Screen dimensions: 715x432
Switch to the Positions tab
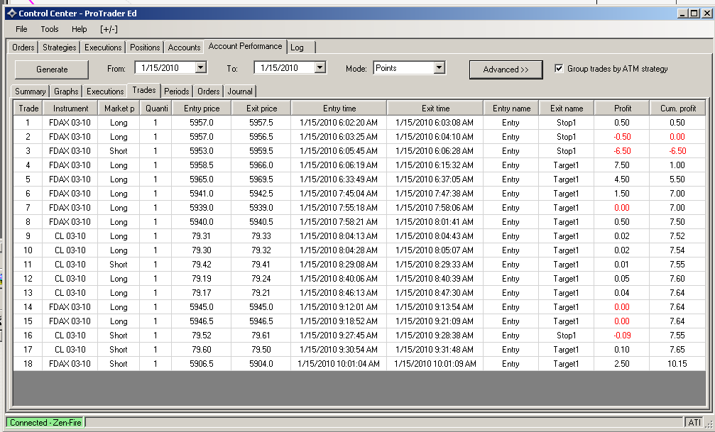145,48
